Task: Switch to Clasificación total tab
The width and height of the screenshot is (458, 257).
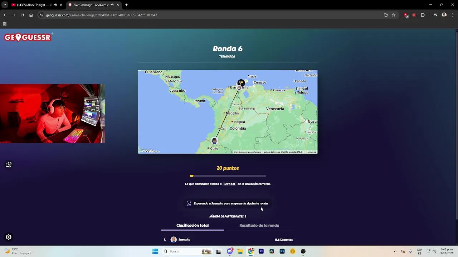Action: click(193, 226)
